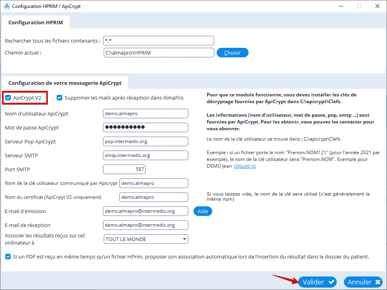Click the Choisir button
This screenshot has height=290, width=387.
click(232, 53)
